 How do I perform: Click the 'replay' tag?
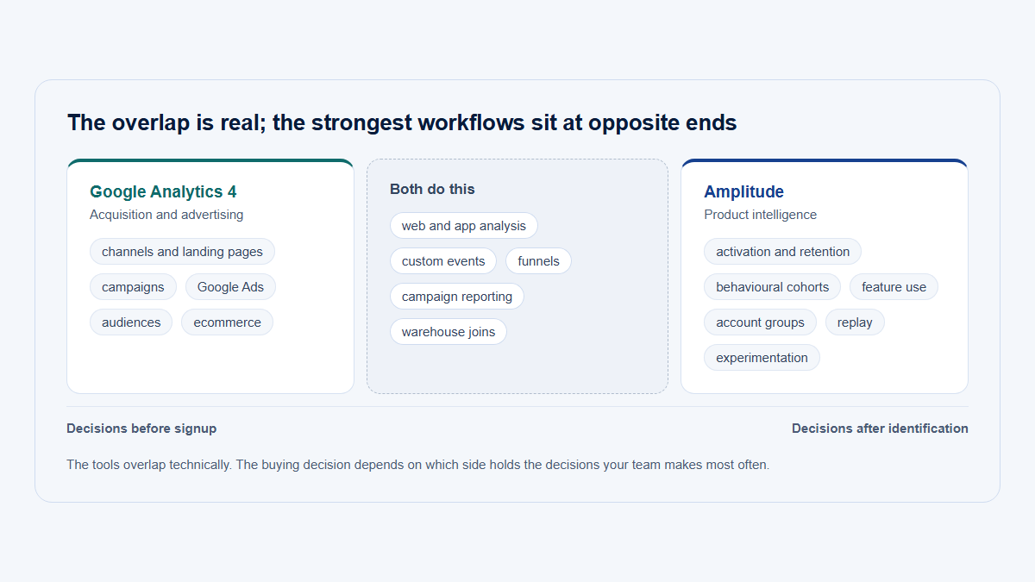(x=855, y=322)
